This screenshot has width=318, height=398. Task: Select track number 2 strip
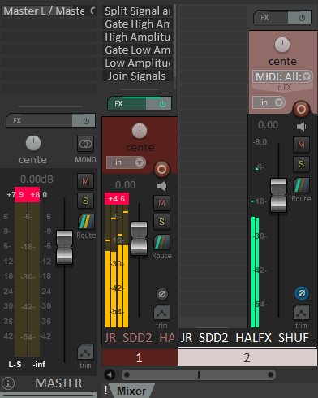pos(247,357)
